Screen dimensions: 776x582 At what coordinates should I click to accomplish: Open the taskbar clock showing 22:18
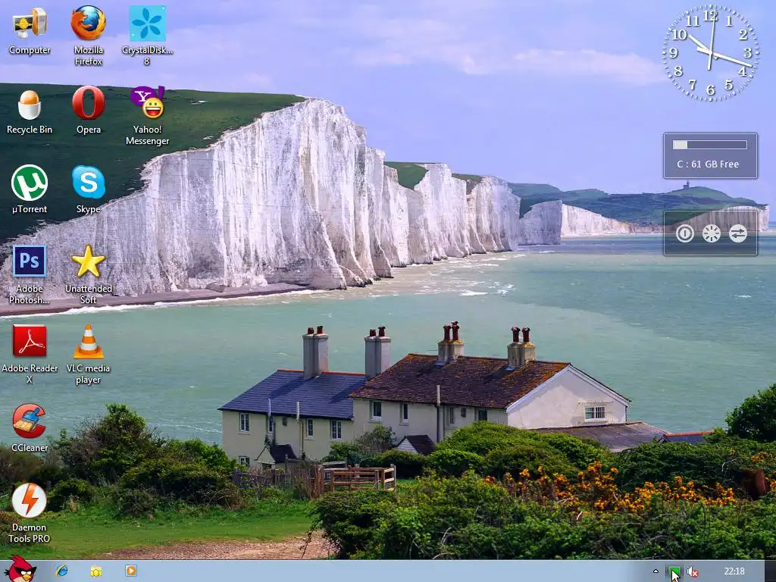pyautogui.click(x=734, y=571)
